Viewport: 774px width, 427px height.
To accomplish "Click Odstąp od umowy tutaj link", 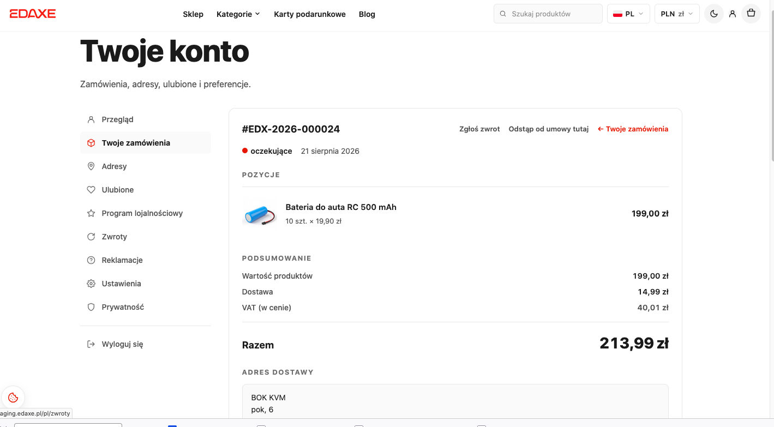I will (x=549, y=129).
